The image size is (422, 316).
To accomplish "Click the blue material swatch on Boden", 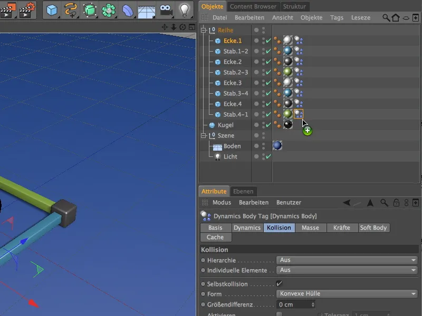I will click(277, 146).
